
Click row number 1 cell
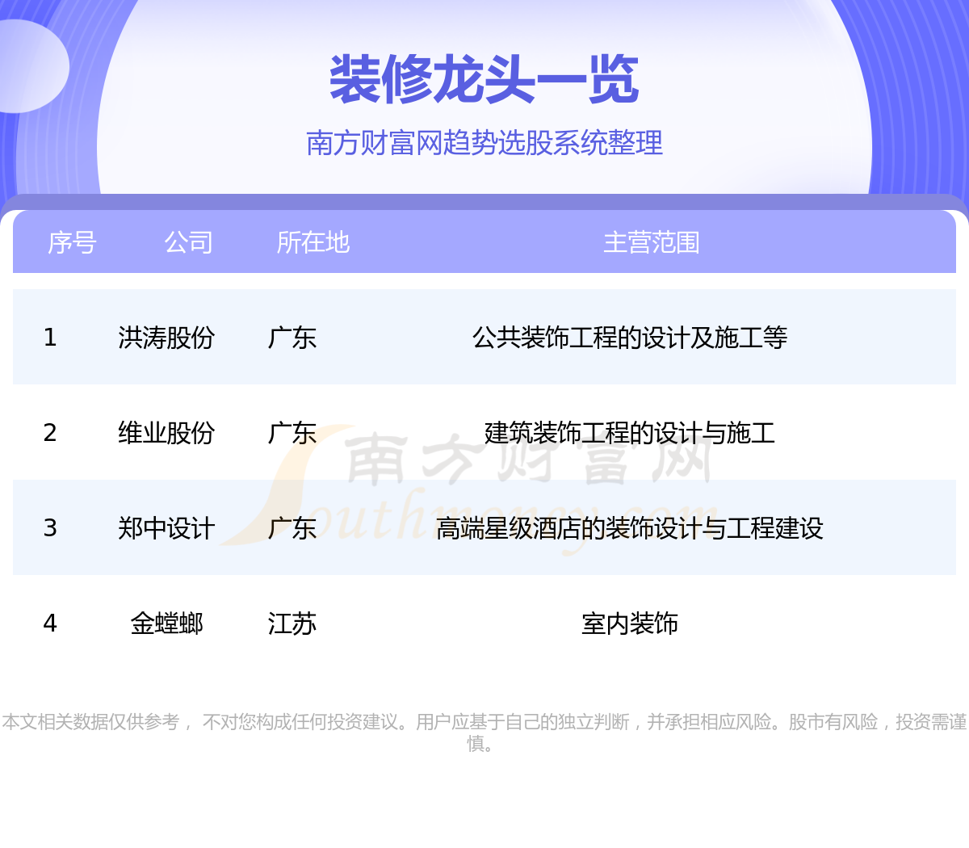coord(50,338)
